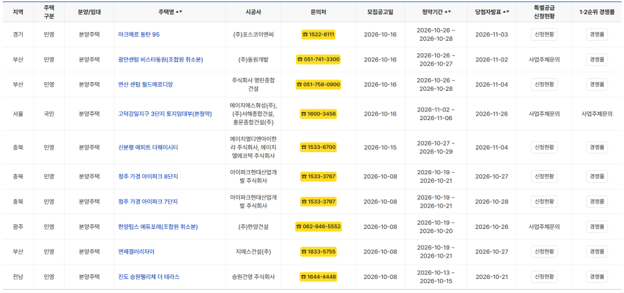Screen dimensions: 624x293
Task: View 신청현황 for 진도 승원팰리체 더 테라스
Action: [x=544, y=277]
